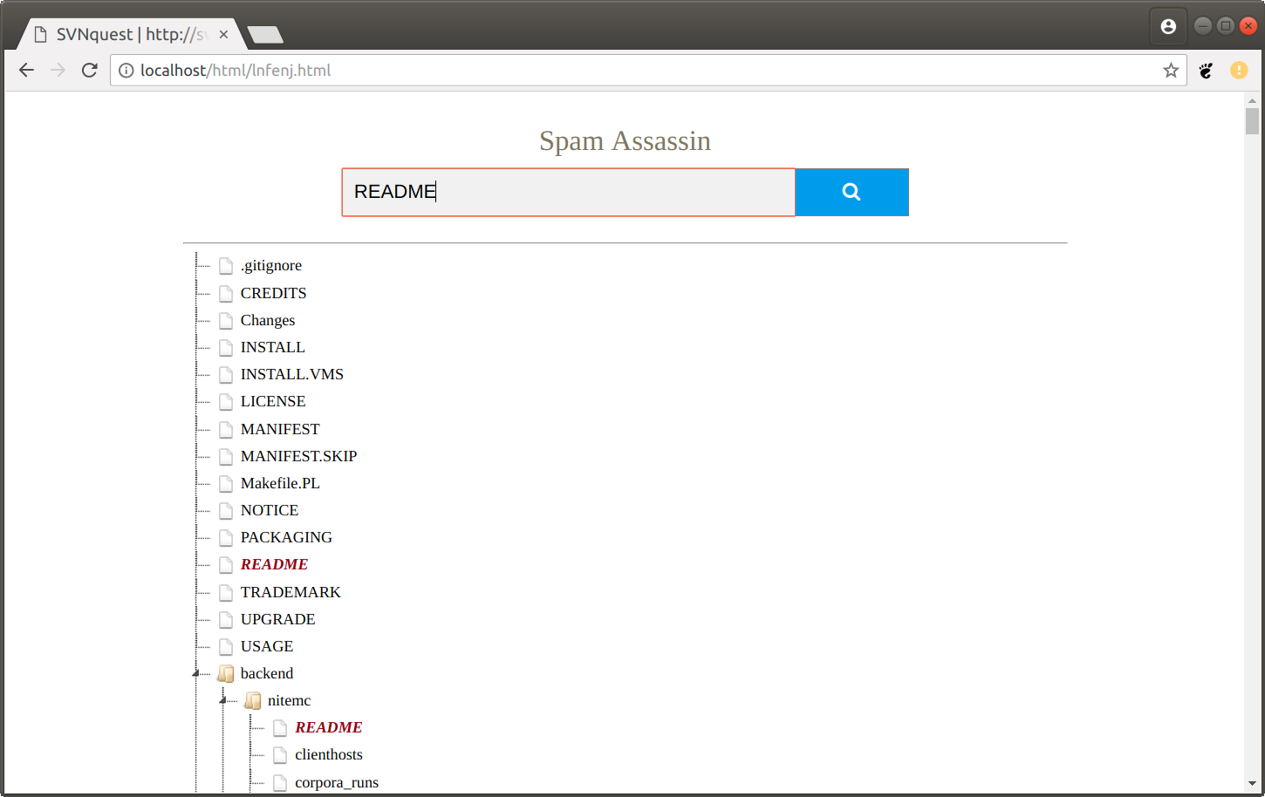The width and height of the screenshot is (1265, 797).
Task: Open the clienthosts file
Action: point(329,754)
